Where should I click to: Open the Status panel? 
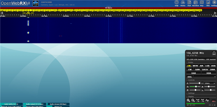coord(183,3)
